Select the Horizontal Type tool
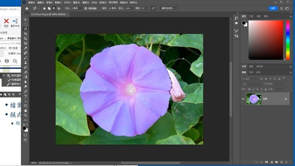Viewport: 295px width, 166px height. pyautogui.click(x=25, y=96)
